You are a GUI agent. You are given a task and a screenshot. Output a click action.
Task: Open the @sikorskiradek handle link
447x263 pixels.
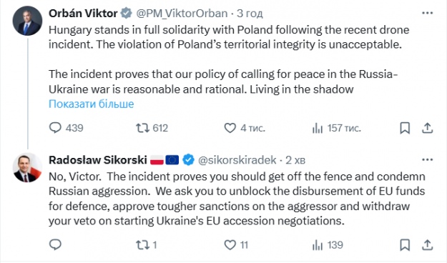tap(237, 160)
